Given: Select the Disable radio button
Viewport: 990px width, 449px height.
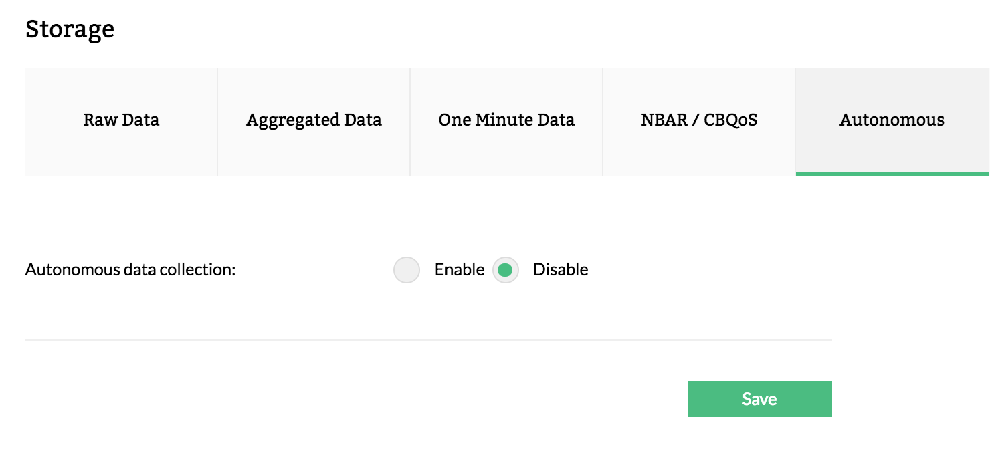Looking at the screenshot, I should (506, 270).
